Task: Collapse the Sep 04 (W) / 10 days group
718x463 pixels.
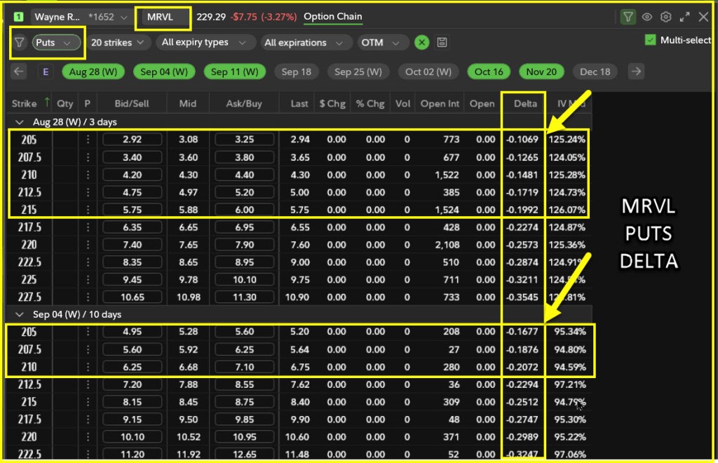Action: coord(19,314)
